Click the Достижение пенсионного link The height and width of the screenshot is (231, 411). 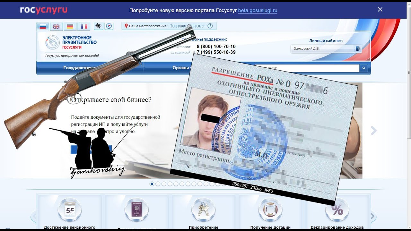[x=70, y=227]
